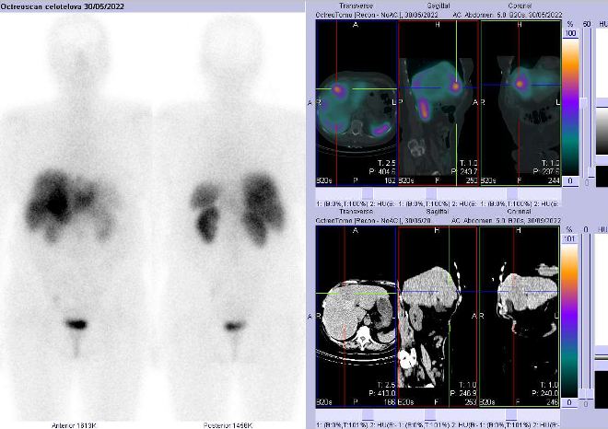Click the upper panel 'Coronal' heading
This screenshot has width=608, height=429.
[520, 6]
